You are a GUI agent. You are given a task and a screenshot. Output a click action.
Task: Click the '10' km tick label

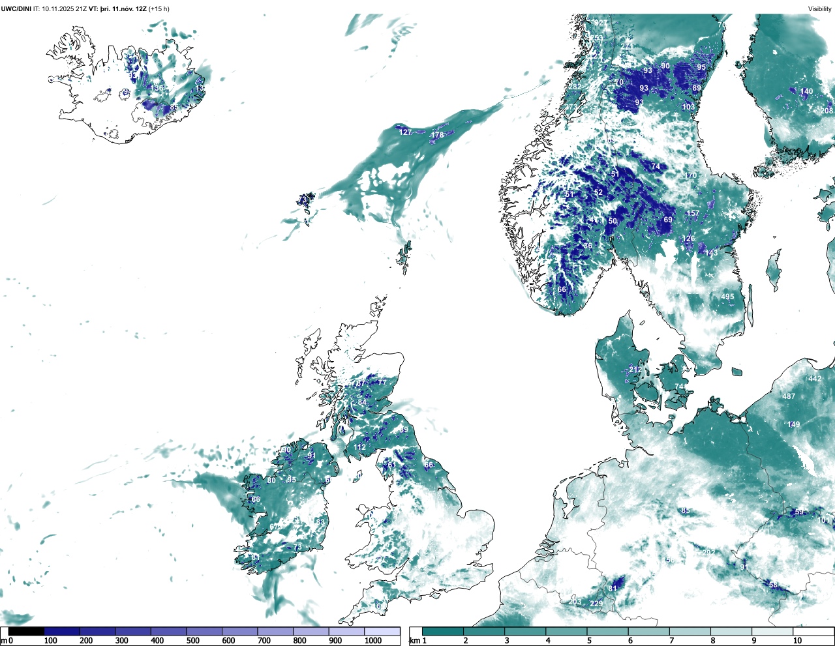[797, 641]
